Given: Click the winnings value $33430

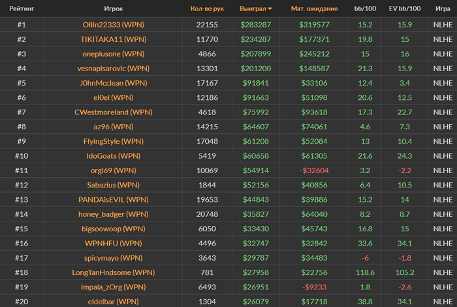Looking at the screenshot, I should 256,229.
